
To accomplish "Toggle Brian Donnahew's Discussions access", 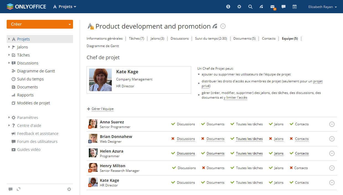I will point(186,139).
